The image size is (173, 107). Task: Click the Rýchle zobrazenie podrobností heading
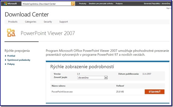82,67
